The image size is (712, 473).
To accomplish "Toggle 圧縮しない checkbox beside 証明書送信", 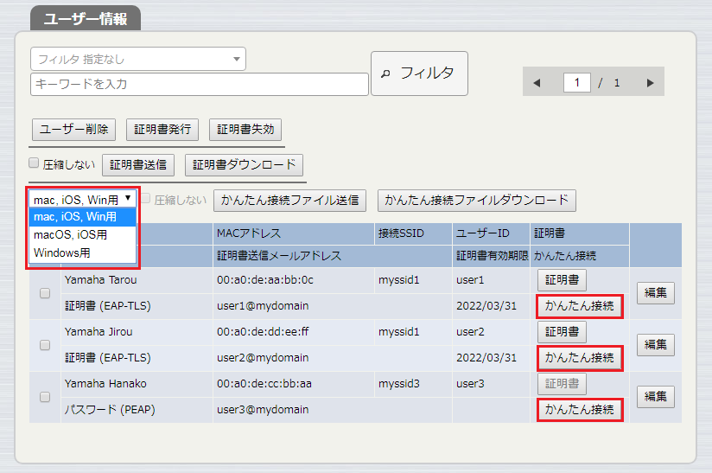I will coord(35,163).
